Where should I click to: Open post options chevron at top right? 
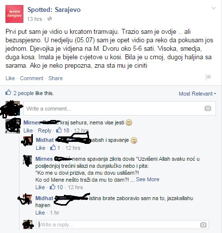(x=214, y=8)
